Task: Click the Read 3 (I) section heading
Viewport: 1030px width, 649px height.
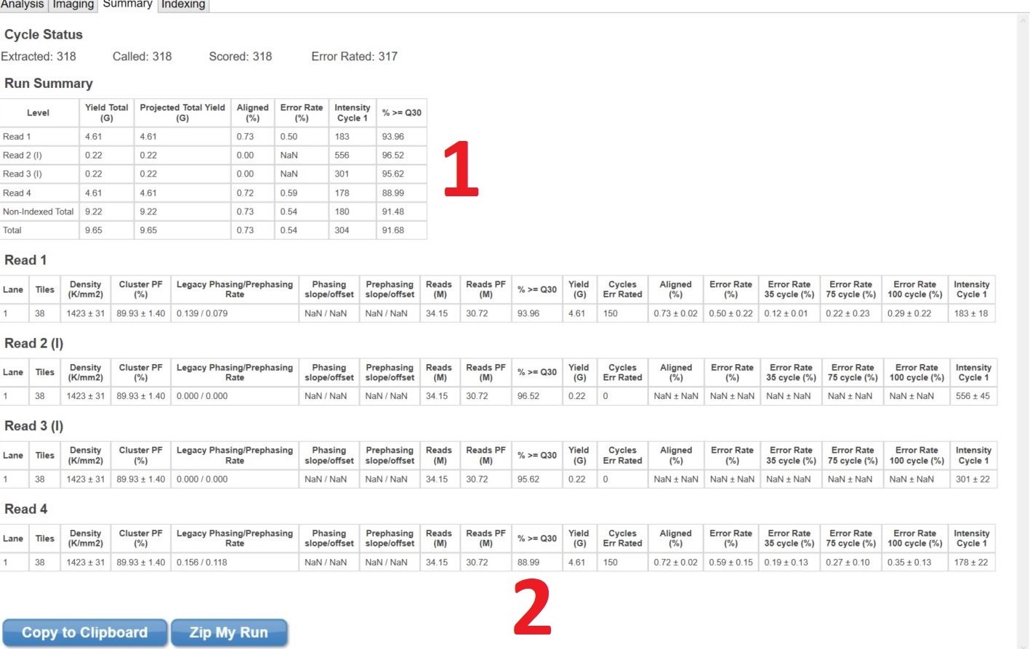Action: click(34, 426)
